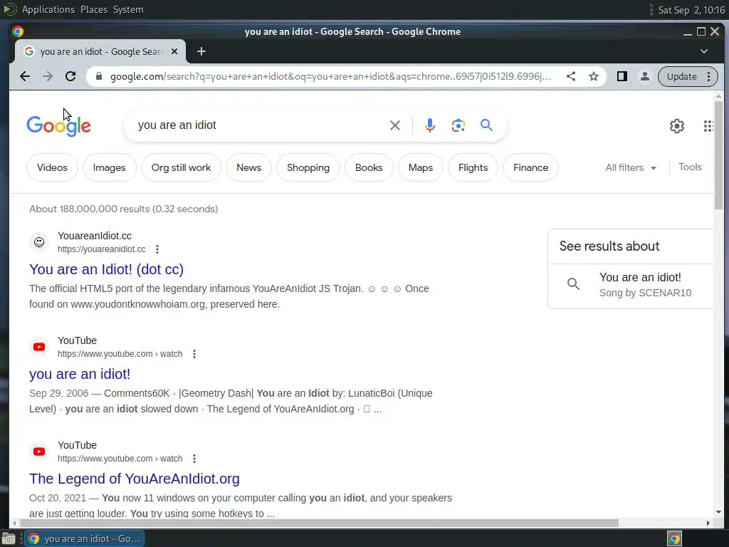This screenshot has width=729, height=547.
Task: View site information via padlock icon
Action: [x=98, y=76]
